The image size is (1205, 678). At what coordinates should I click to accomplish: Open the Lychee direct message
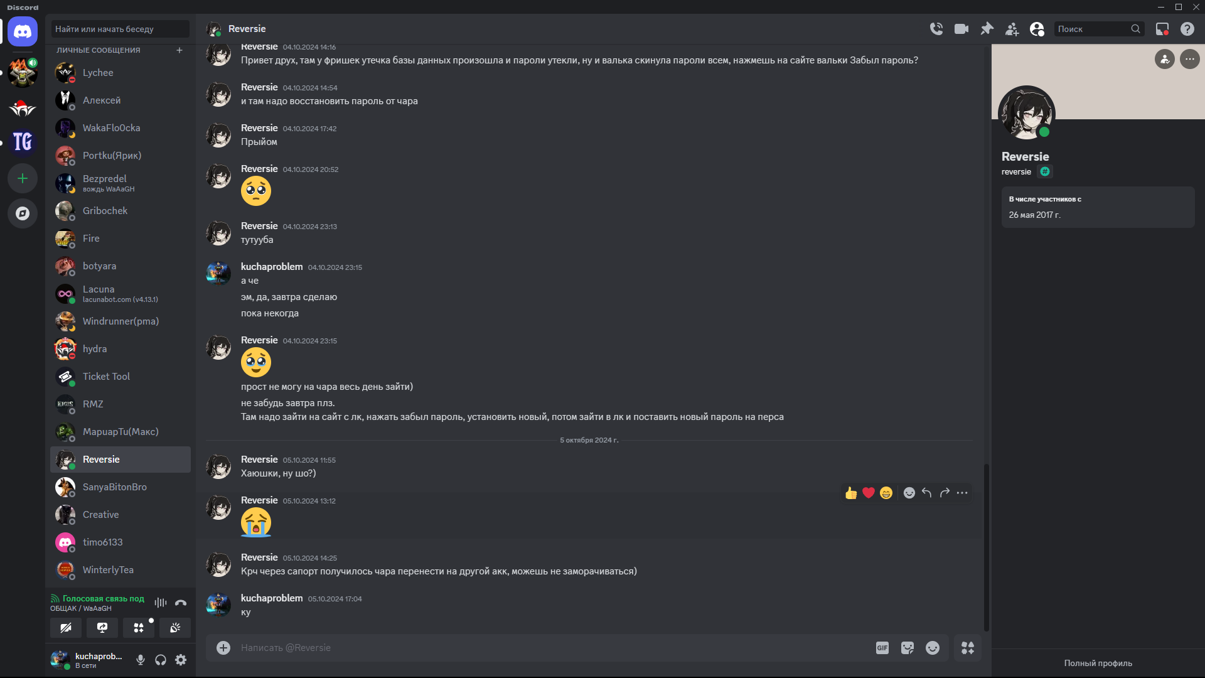99,73
